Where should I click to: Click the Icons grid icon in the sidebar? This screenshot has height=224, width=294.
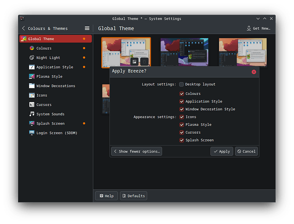pyautogui.click(x=32, y=95)
